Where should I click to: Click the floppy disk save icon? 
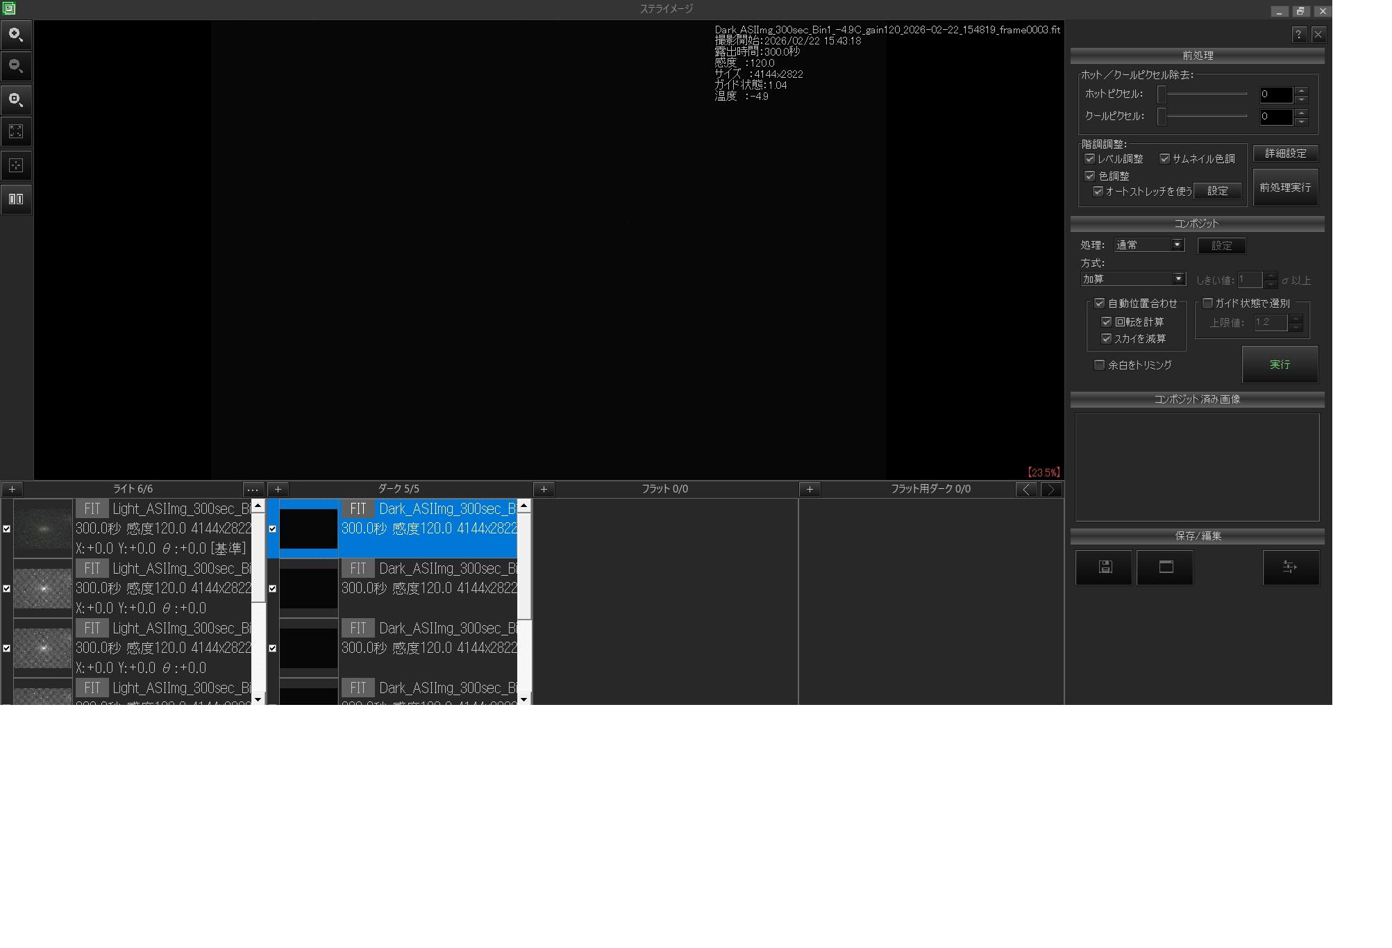coord(1105,567)
